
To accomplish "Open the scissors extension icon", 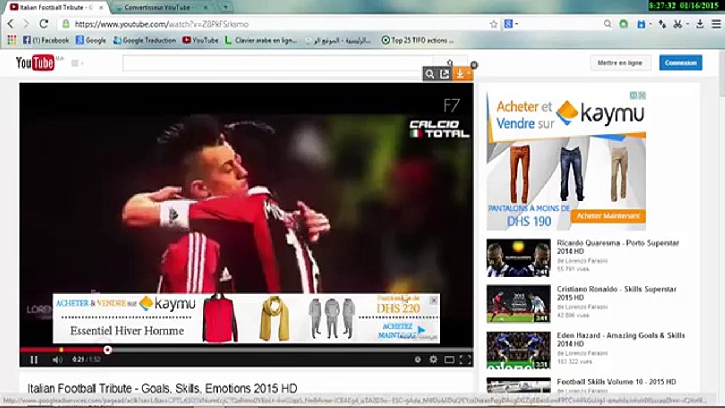I will tap(678, 24).
